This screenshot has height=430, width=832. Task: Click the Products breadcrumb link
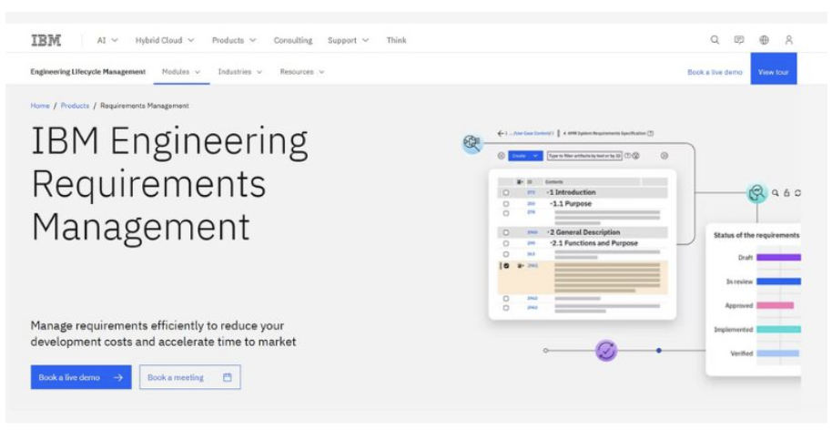point(75,106)
